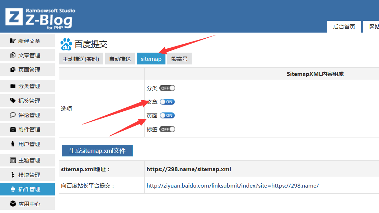Screen dimensions: 379x213
Task: Open 用户管理 users item
Action: tap(27, 144)
